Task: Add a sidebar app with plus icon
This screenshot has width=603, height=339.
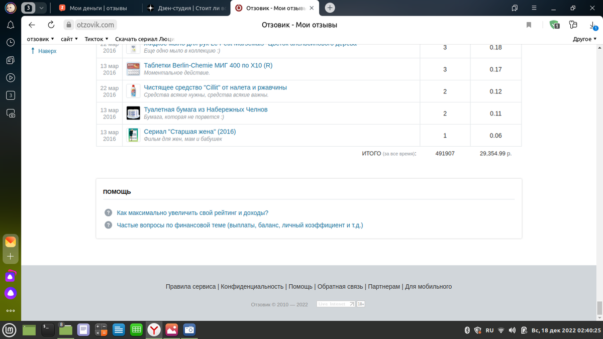Action: coord(11,256)
